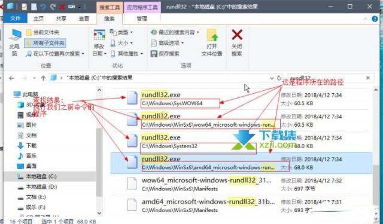Select rundll32.exe in WinSxS\wow64 path
383x224 pixels.
click(x=241, y=121)
